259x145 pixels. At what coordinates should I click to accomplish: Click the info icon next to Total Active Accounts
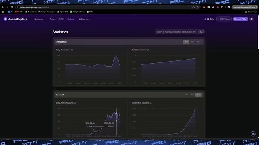pos(151,103)
